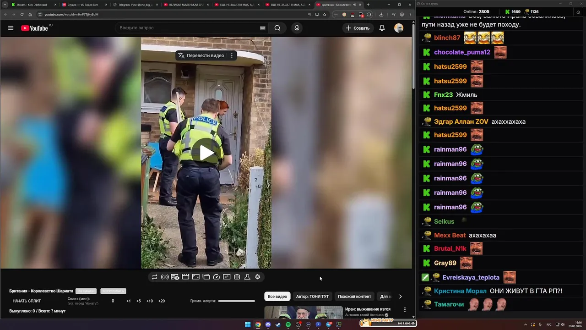Viewport: 586px width, 330px height.
Task: Click the screen-eye icon in video toolbar
Action: point(175,277)
